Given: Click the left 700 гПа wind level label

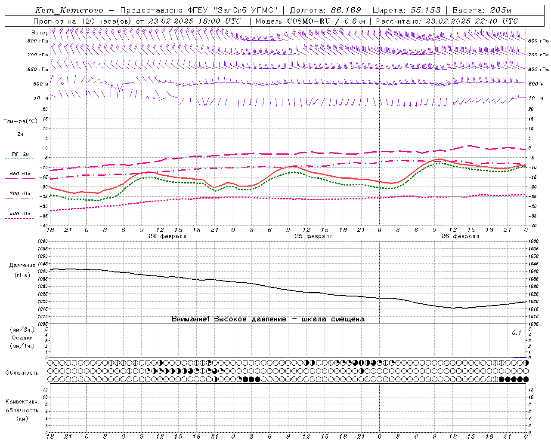Looking at the screenshot, I should pyautogui.click(x=38, y=55).
